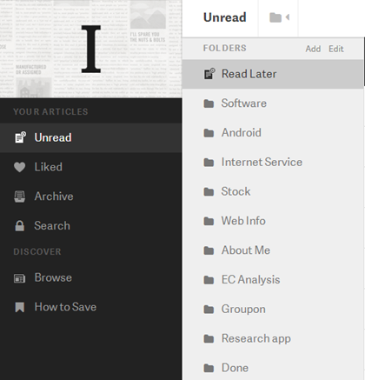
Task: Click the lock icon beside Search
Action: tap(20, 226)
